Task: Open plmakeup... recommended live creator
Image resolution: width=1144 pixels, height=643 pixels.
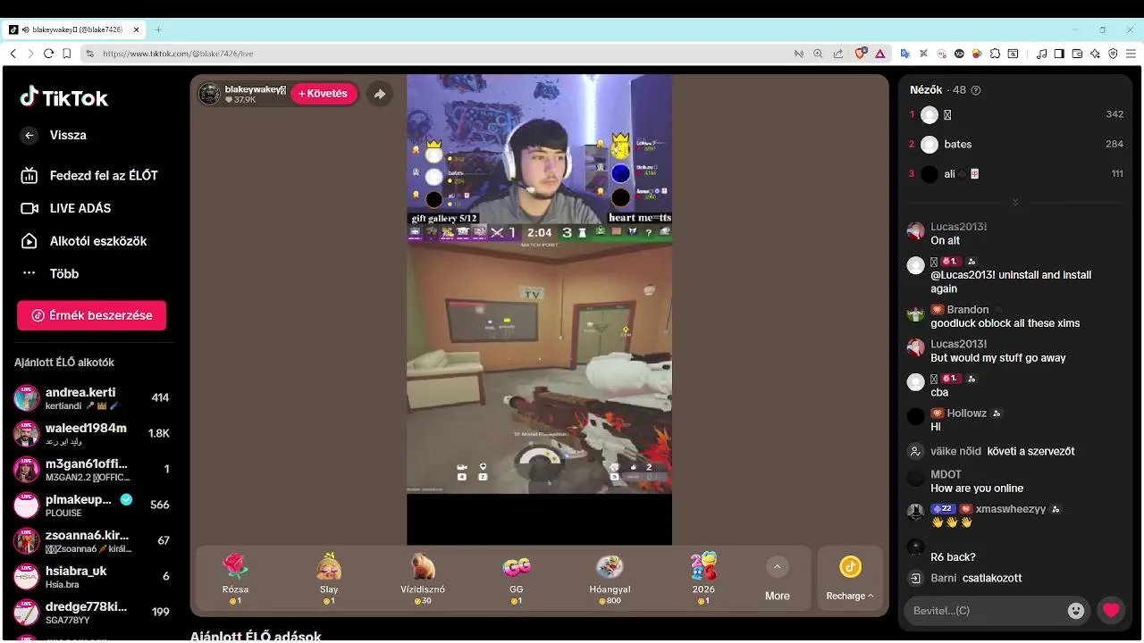Action: click(92, 505)
